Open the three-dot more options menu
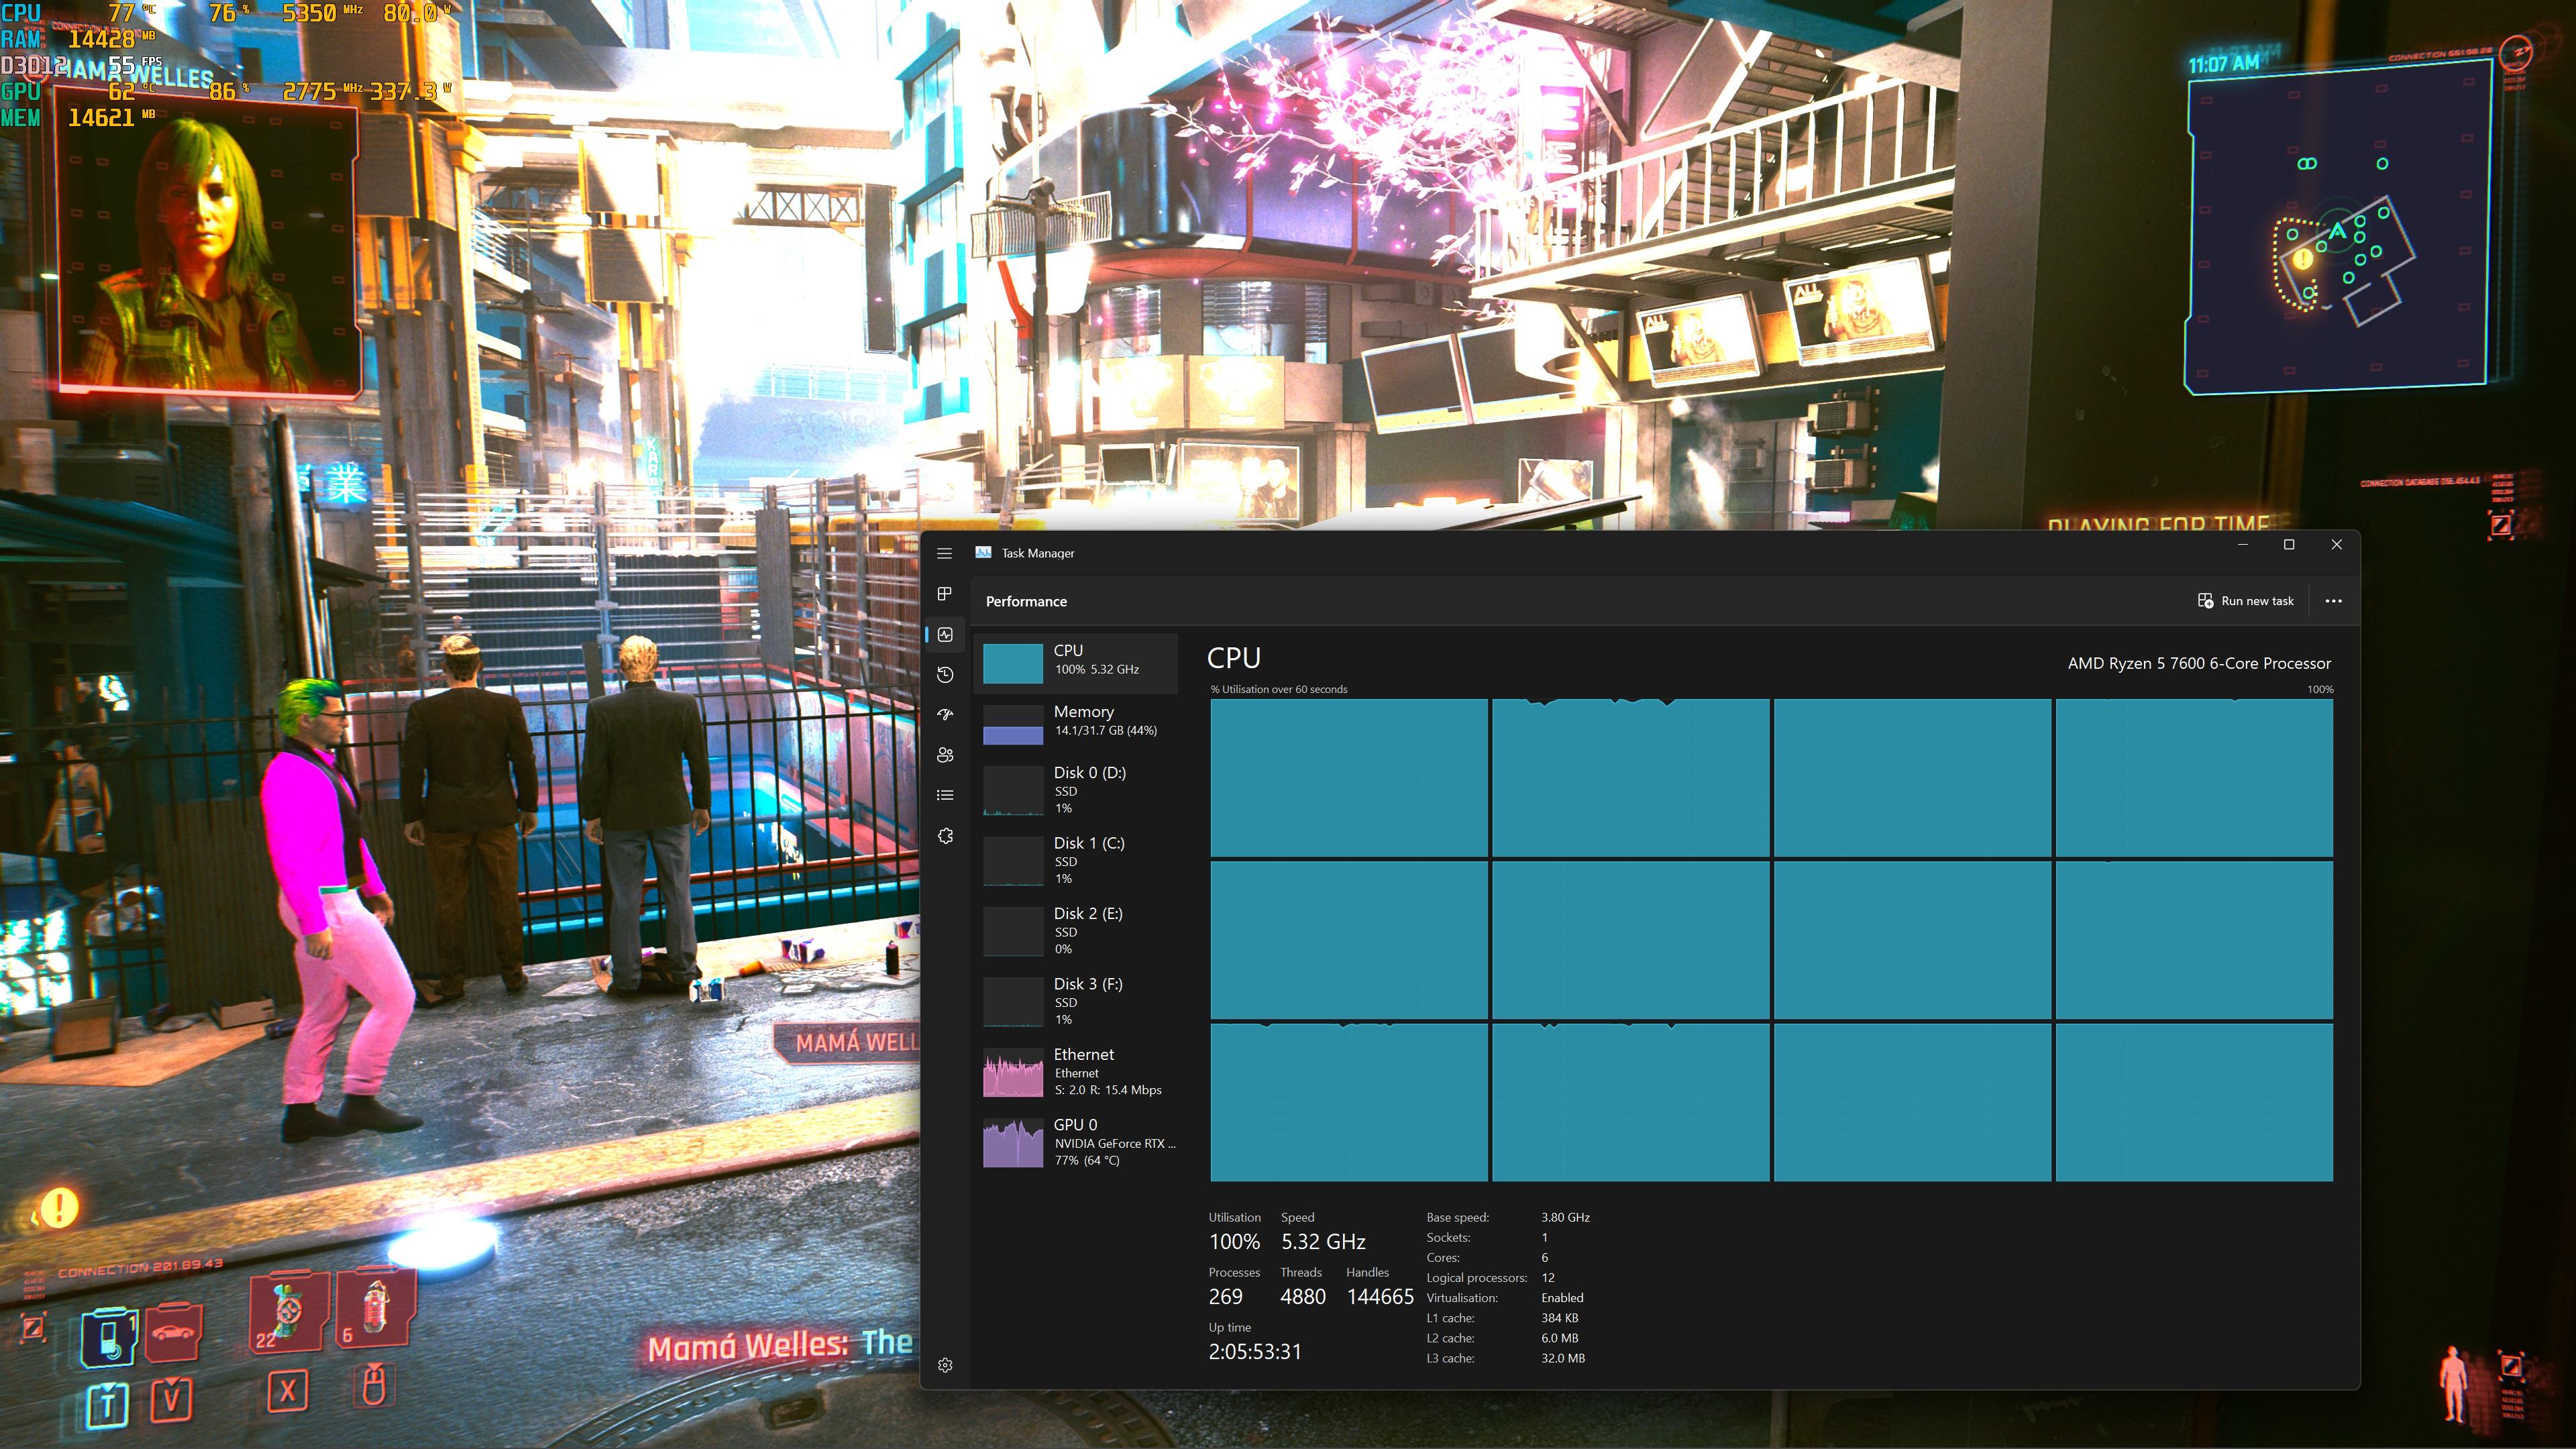The width and height of the screenshot is (2576, 1449). (x=2333, y=601)
